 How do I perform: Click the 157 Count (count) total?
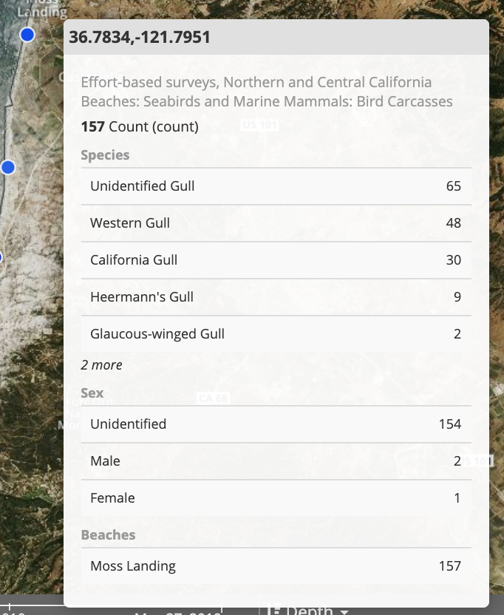(x=140, y=126)
